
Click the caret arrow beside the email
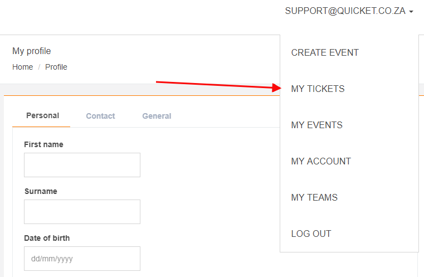[411, 11]
